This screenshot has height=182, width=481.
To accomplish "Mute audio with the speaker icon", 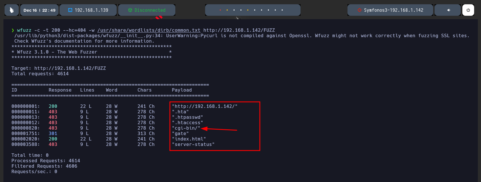I will tap(449, 10).
